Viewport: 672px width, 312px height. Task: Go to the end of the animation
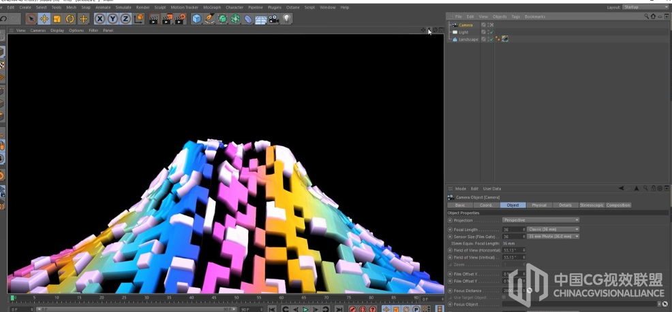click(339, 309)
